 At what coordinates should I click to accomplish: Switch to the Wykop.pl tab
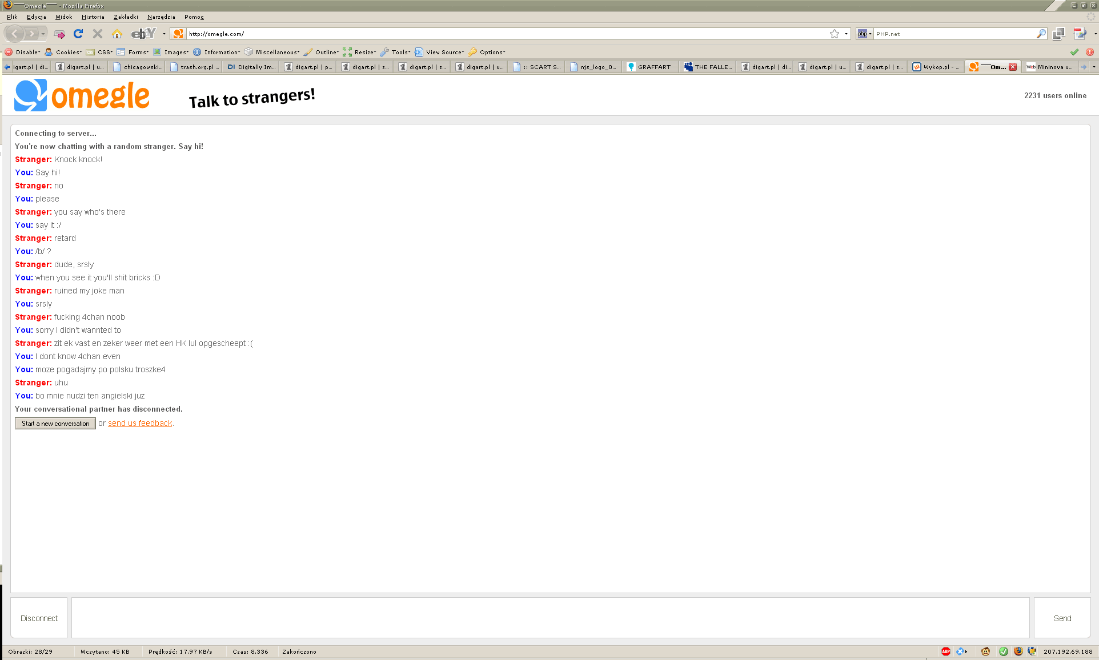(x=936, y=67)
